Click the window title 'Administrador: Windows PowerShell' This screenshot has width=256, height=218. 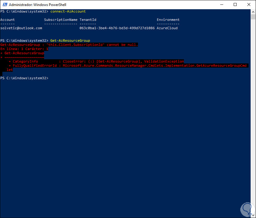tap(38, 5)
